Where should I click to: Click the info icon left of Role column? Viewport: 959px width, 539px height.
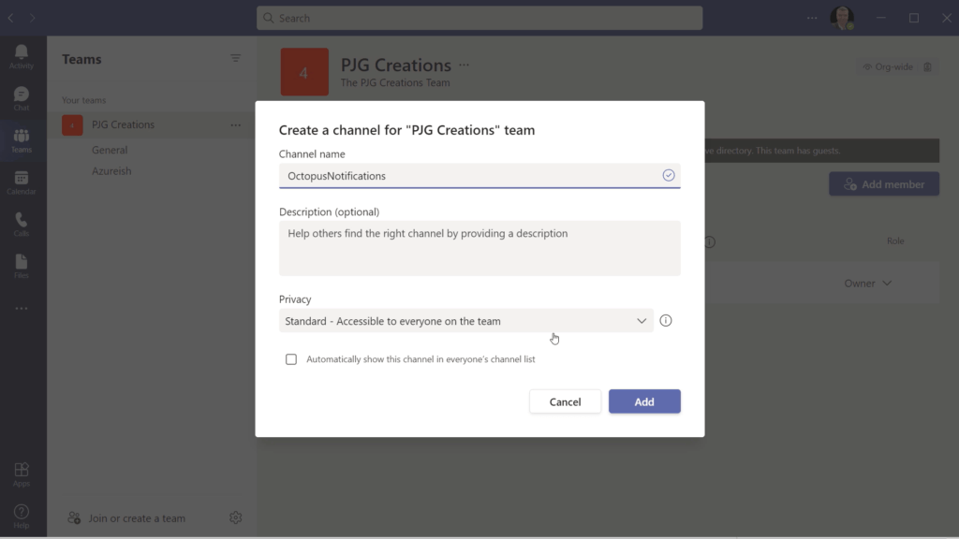710,241
